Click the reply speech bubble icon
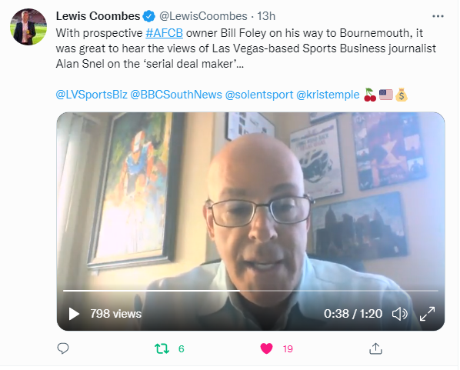The image size is (460, 370). (63, 348)
